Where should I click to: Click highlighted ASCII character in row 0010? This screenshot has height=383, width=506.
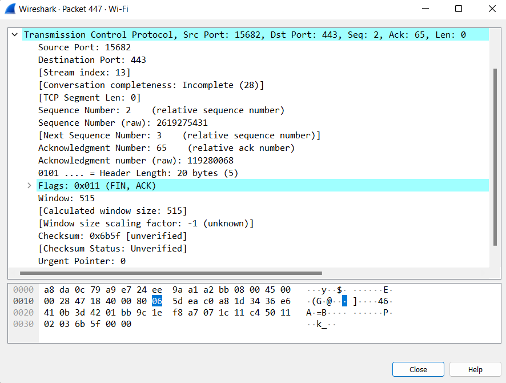click(x=344, y=301)
